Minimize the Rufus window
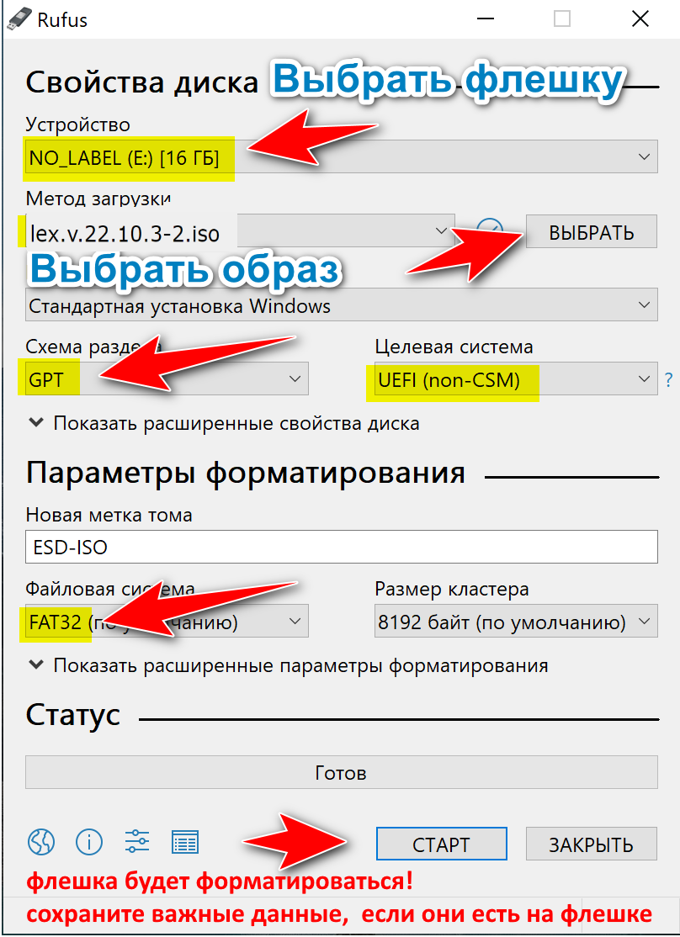The image size is (680, 937). (486, 19)
